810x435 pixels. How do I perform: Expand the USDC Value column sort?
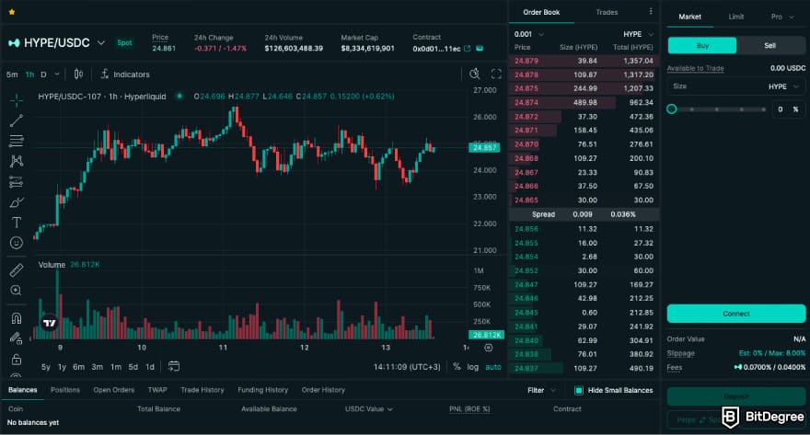tap(369, 409)
